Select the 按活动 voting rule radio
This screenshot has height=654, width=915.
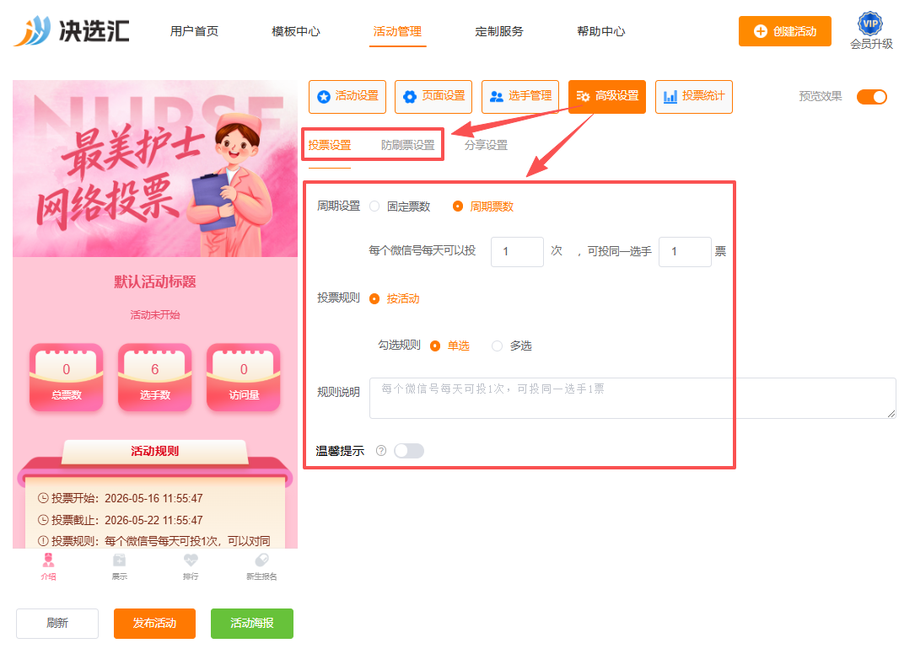(395, 298)
